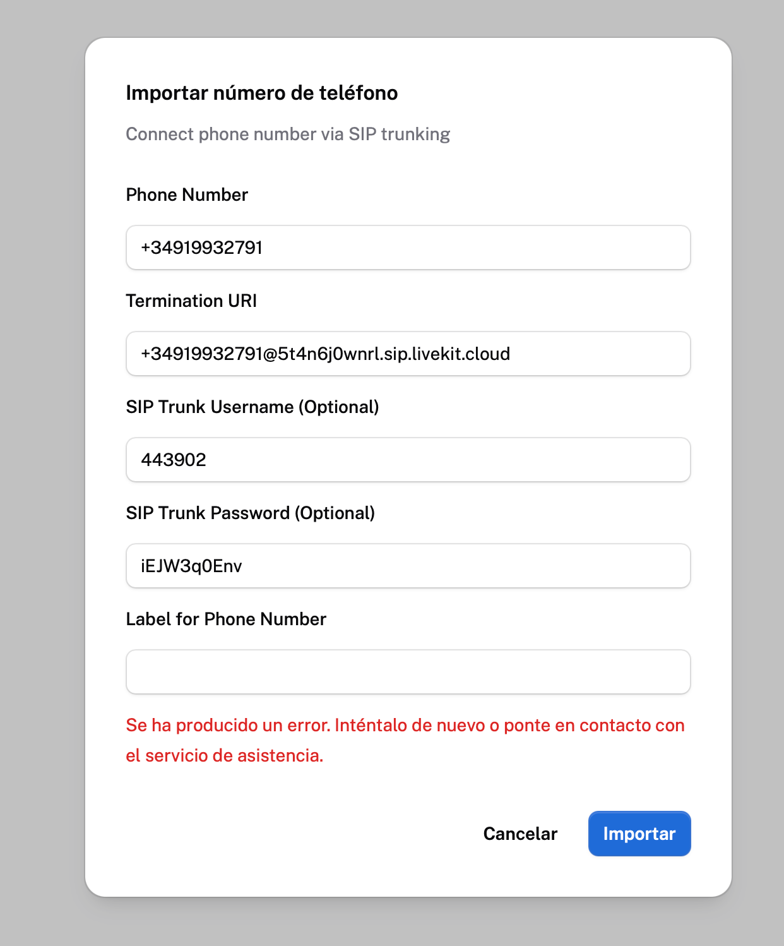Edit the SIP Trunk Username field containing 443902
The image size is (784, 946).
[408, 460]
